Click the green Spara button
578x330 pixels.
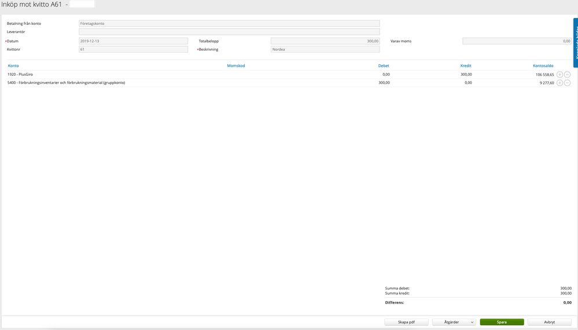click(502, 322)
